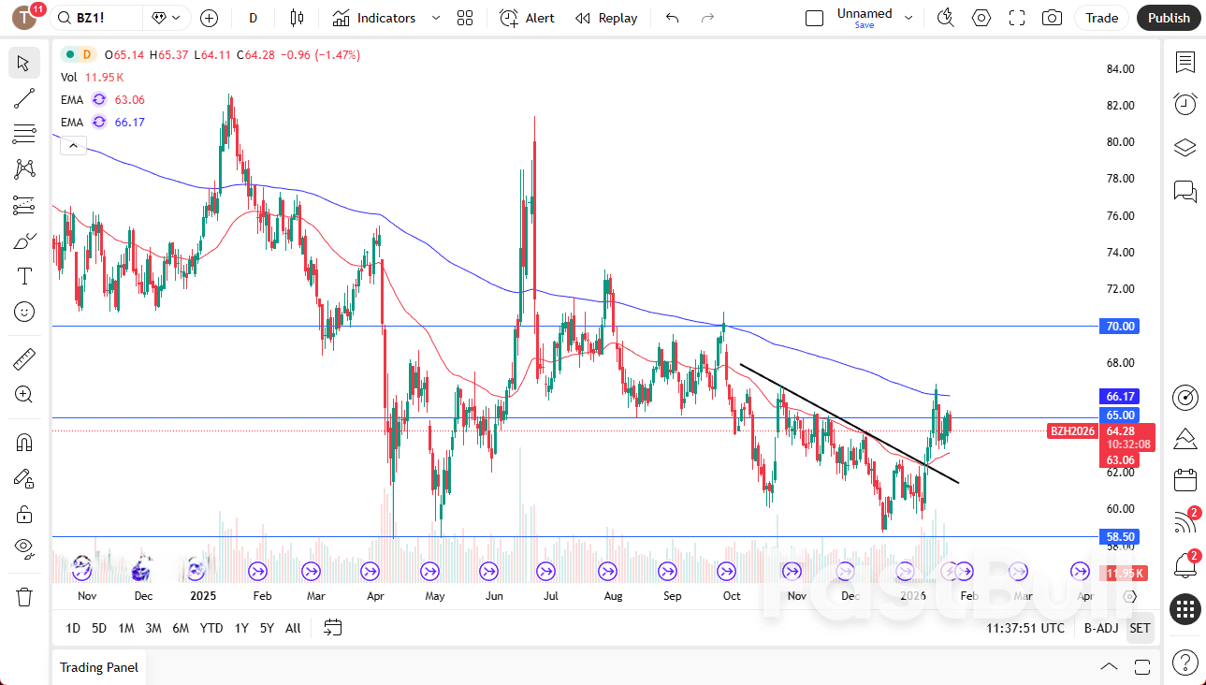This screenshot has height=685, width=1206.
Task: Open the chart settings hexagon icon
Action: [981, 18]
